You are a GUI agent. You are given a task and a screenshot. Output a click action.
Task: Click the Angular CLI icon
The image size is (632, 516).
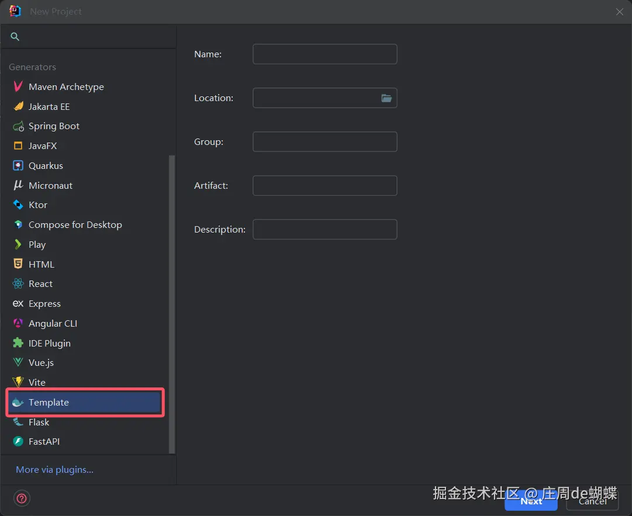tap(18, 323)
